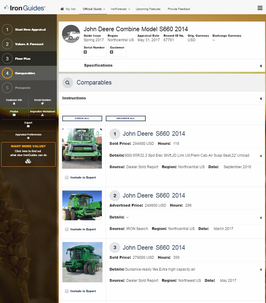Click Record ID value 87781

point(169,40)
